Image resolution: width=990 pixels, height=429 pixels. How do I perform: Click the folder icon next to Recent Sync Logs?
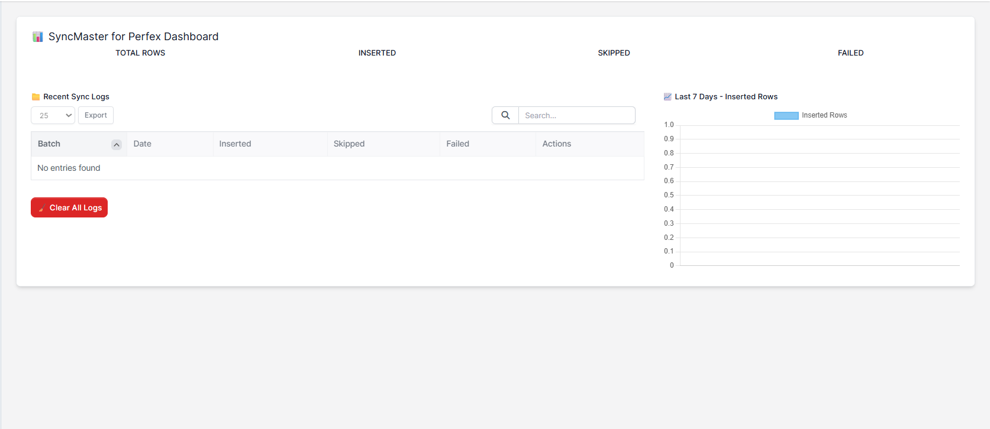[x=36, y=97]
